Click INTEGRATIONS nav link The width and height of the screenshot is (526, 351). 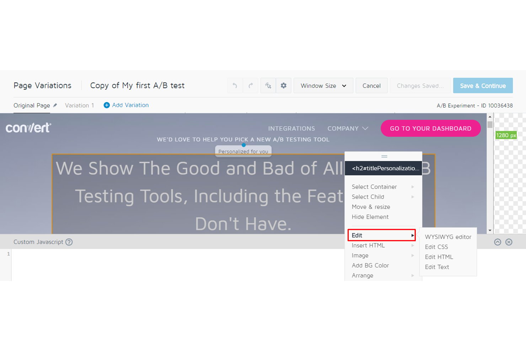(x=291, y=128)
